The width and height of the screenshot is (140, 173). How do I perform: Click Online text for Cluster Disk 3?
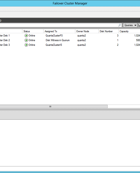[x=32, y=45]
